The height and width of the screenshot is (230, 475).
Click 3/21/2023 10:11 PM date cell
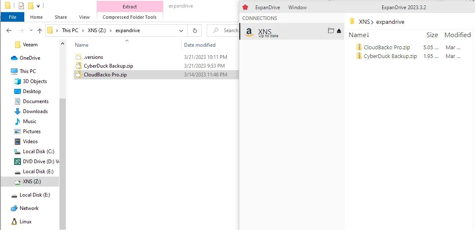[205, 57]
